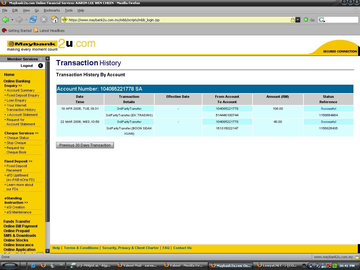This screenshot has width=360, height=270.
Task: Click the green Go button icon
Action: point(306,20)
